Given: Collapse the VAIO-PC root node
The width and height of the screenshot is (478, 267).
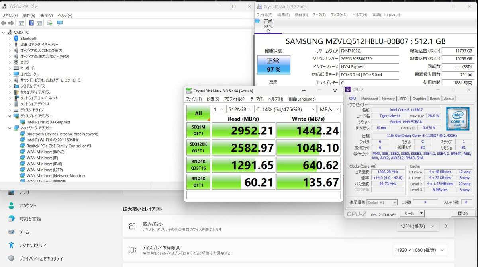Looking at the screenshot, I should [4, 33].
